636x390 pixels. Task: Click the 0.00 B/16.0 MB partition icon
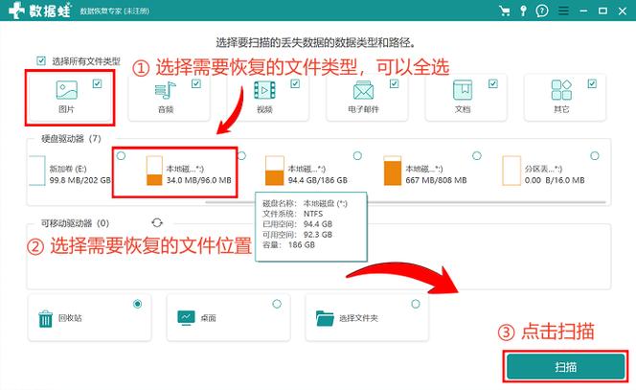(511, 171)
